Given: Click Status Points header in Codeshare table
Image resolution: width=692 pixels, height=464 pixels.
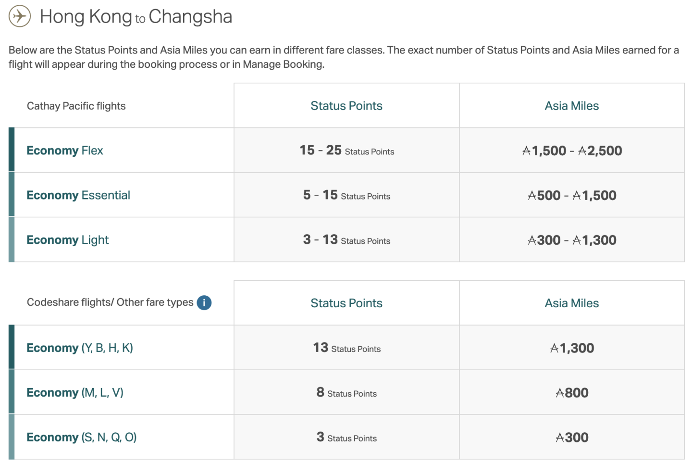Looking at the screenshot, I should pyautogui.click(x=346, y=303).
